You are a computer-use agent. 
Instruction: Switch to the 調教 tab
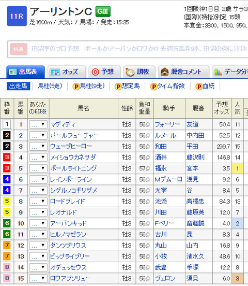[139, 72]
